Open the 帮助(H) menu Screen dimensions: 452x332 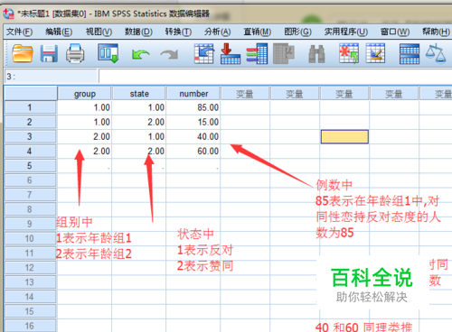click(x=436, y=32)
